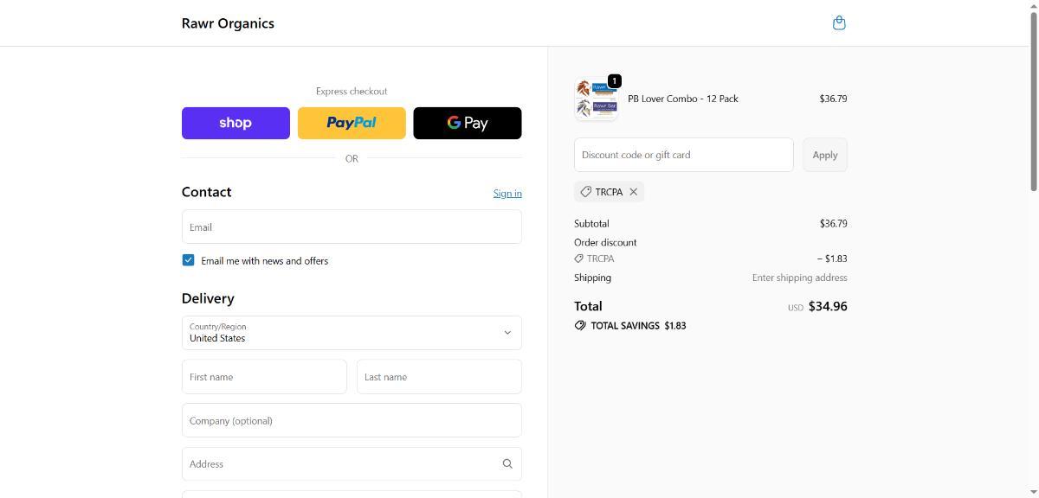Expand the Country/Region dropdown
The height and width of the screenshot is (498, 1039).
(x=352, y=333)
